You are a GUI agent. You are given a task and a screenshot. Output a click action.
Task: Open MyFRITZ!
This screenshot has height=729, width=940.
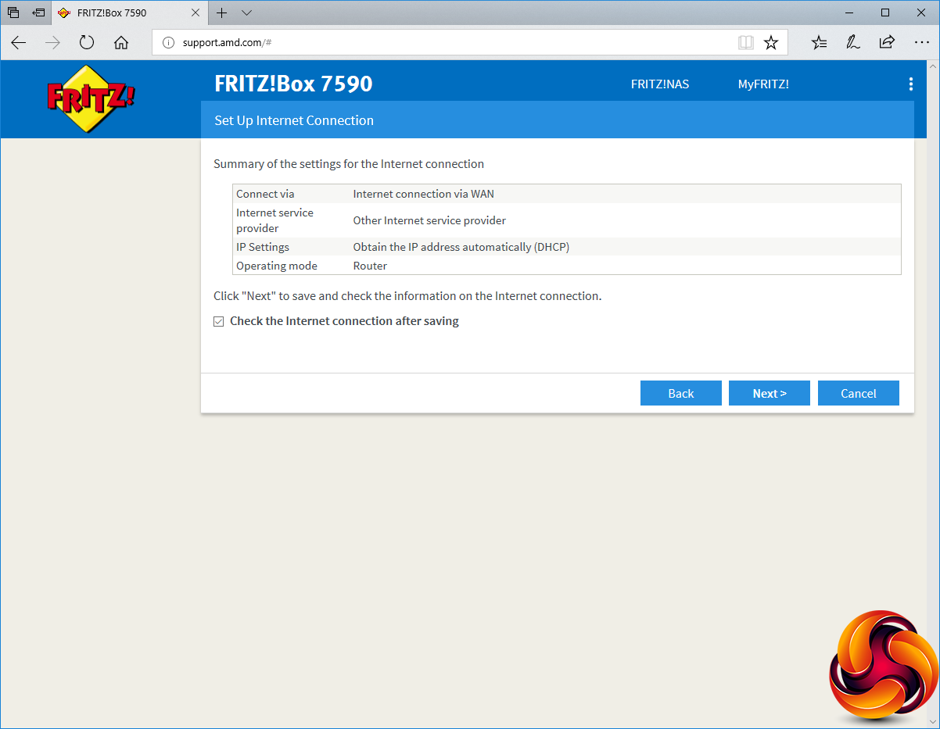point(763,84)
